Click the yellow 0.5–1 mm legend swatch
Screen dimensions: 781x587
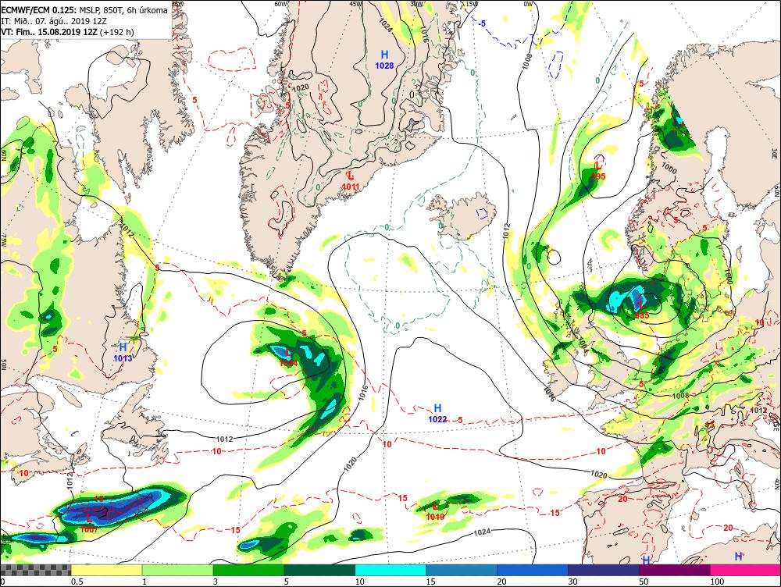(x=106, y=570)
